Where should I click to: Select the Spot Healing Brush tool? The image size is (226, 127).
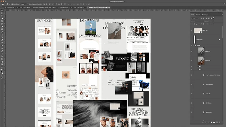click(2, 29)
